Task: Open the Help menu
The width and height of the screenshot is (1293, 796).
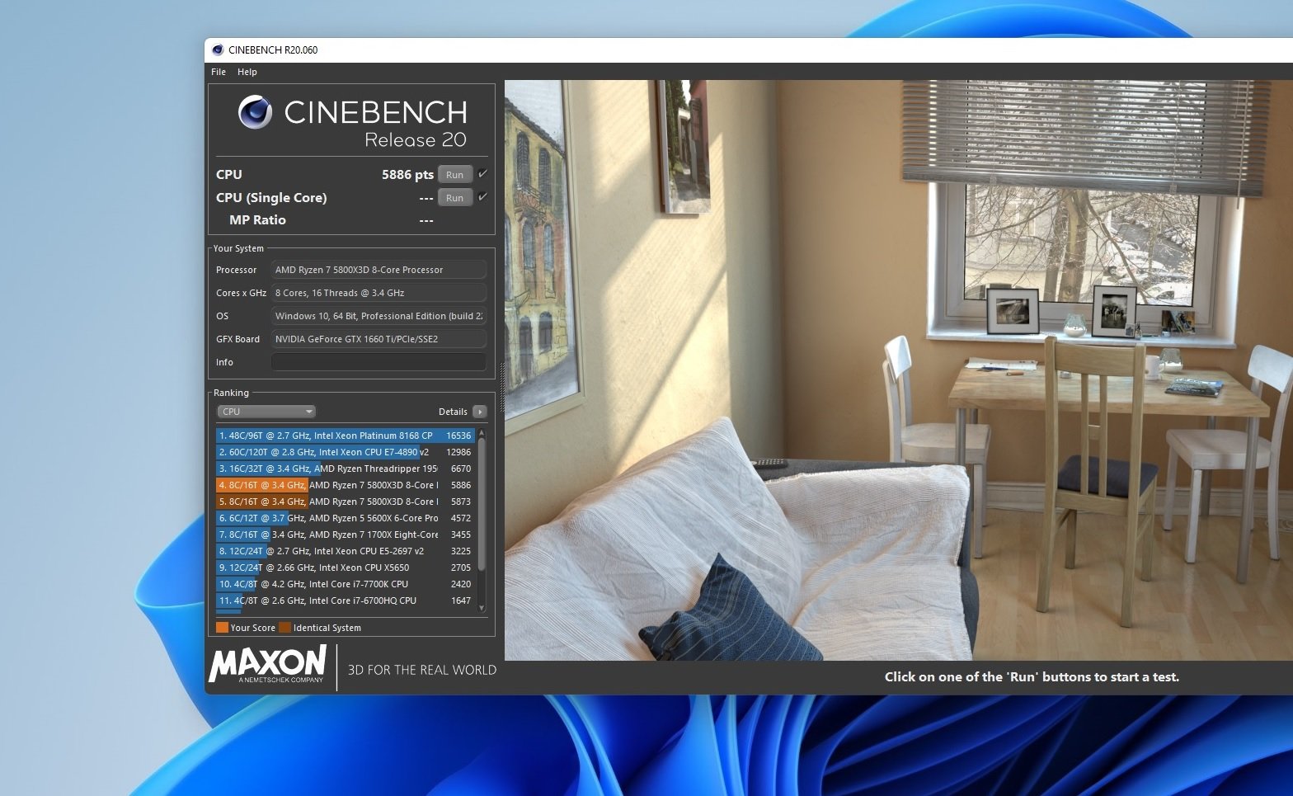Action: (247, 72)
